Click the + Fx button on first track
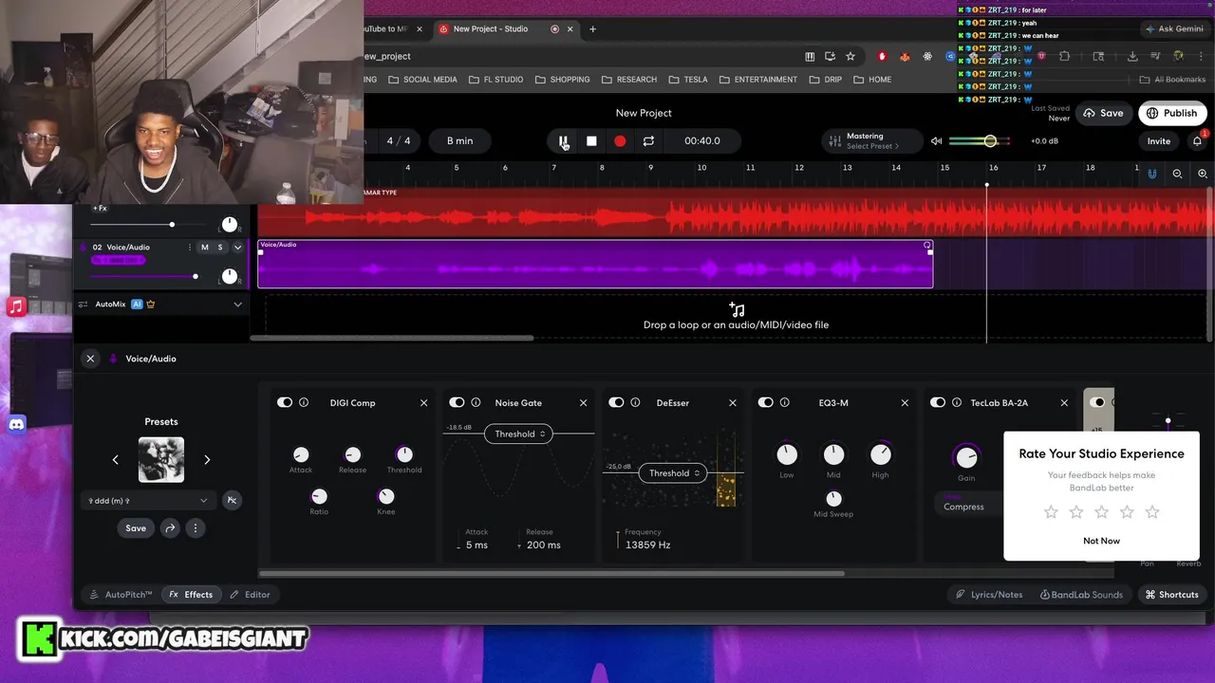1215x683 pixels. click(100, 208)
